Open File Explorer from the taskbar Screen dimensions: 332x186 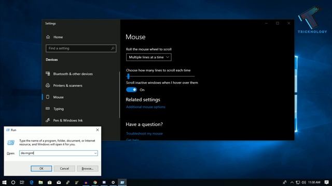point(40,182)
